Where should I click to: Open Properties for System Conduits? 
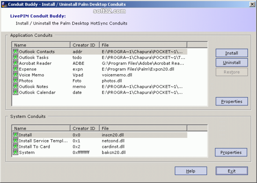click(231, 152)
